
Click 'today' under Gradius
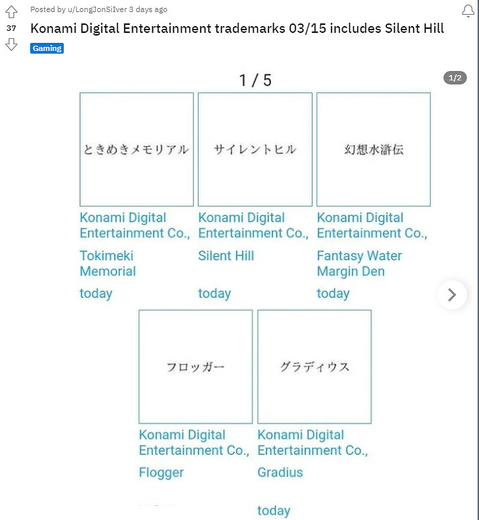click(x=274, y=511)
